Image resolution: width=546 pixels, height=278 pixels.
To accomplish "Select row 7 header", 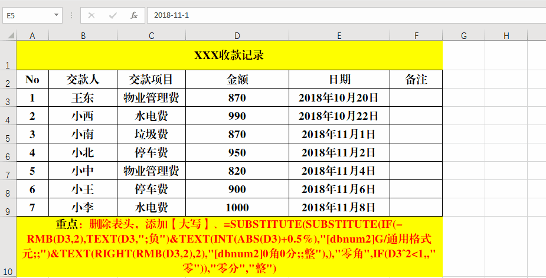I will click(8, 171).
